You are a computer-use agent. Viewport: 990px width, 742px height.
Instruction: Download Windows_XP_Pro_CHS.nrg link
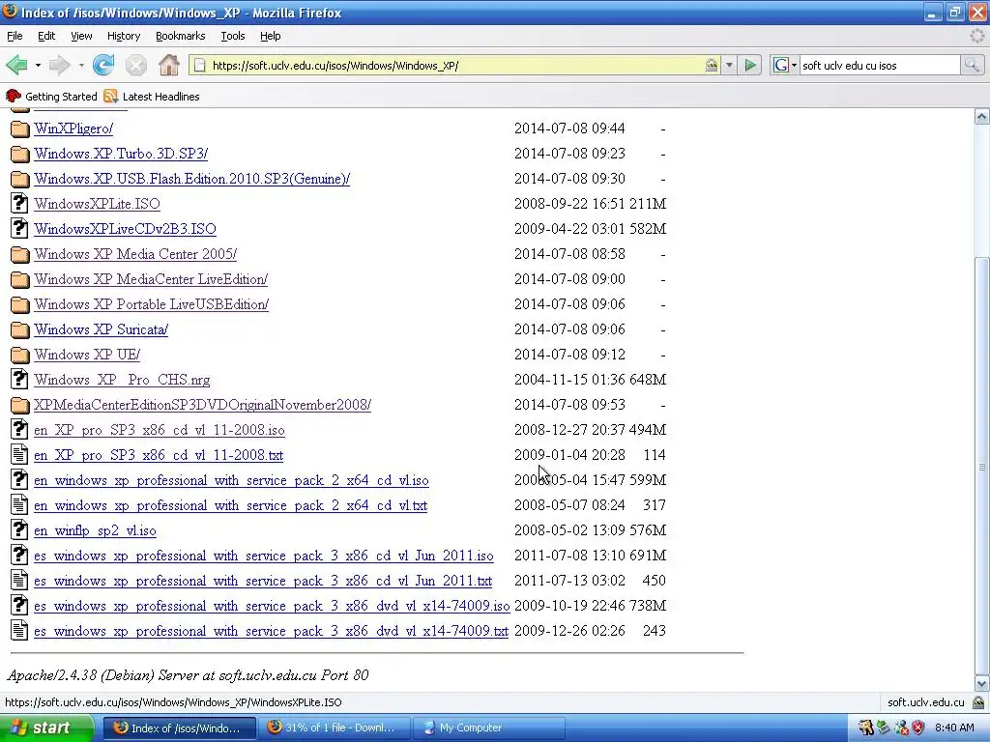122,380
